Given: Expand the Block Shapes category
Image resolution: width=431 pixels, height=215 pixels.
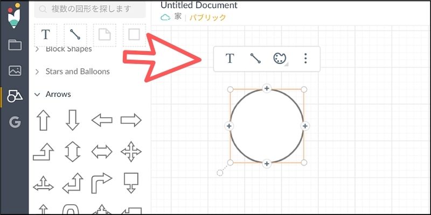Looking at the screenshot, I should pyautogui.click(x=37, y=49).
